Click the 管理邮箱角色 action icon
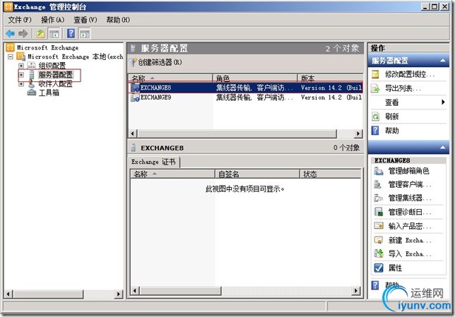The width and height of the screenshot is (455, 317). click(379, 171)
